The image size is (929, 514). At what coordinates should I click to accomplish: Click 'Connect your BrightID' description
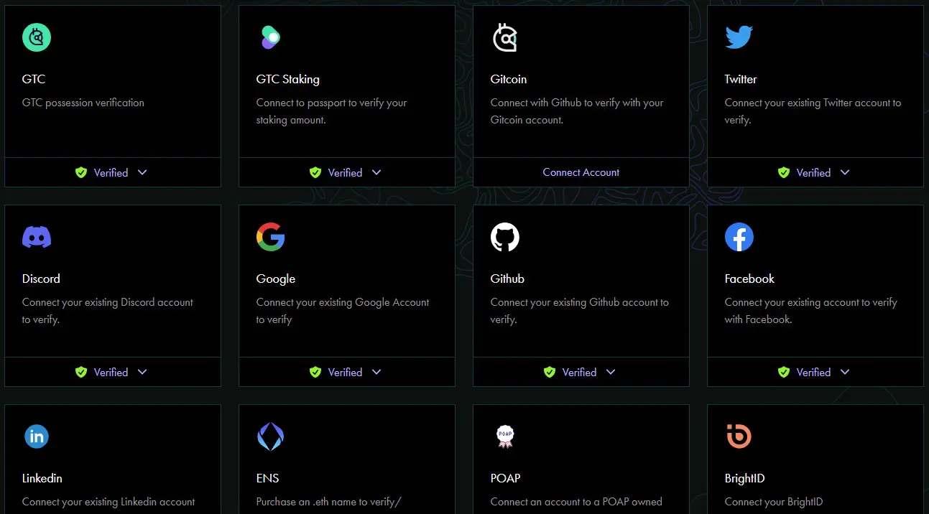(774, 502)
